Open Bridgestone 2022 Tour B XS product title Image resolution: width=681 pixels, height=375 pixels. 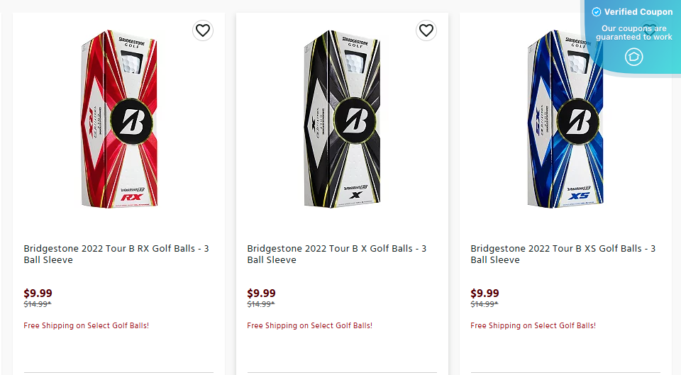pyautogui.click(x=563, y=254)
